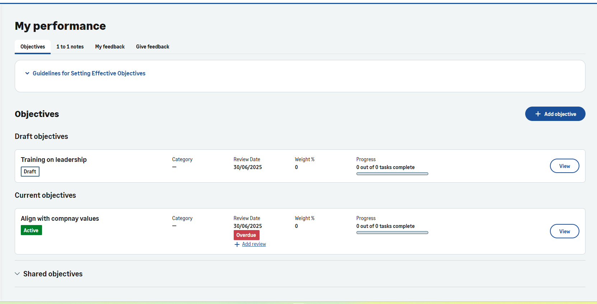The image size is (597, 304).
Task: Click Training on leadership progress bar
Action: coord(392,174)
